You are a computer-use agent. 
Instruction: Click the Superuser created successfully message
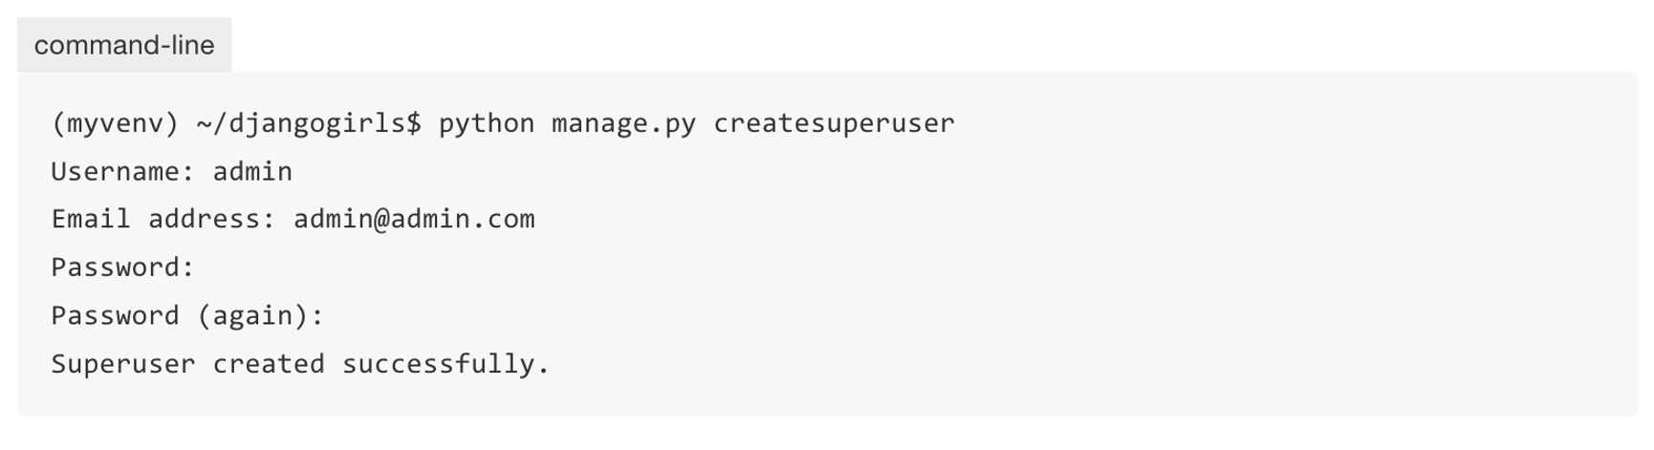[301, 364]
